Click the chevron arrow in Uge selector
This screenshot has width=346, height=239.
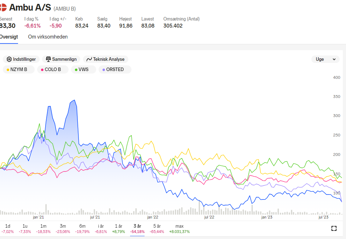(334, 59)
